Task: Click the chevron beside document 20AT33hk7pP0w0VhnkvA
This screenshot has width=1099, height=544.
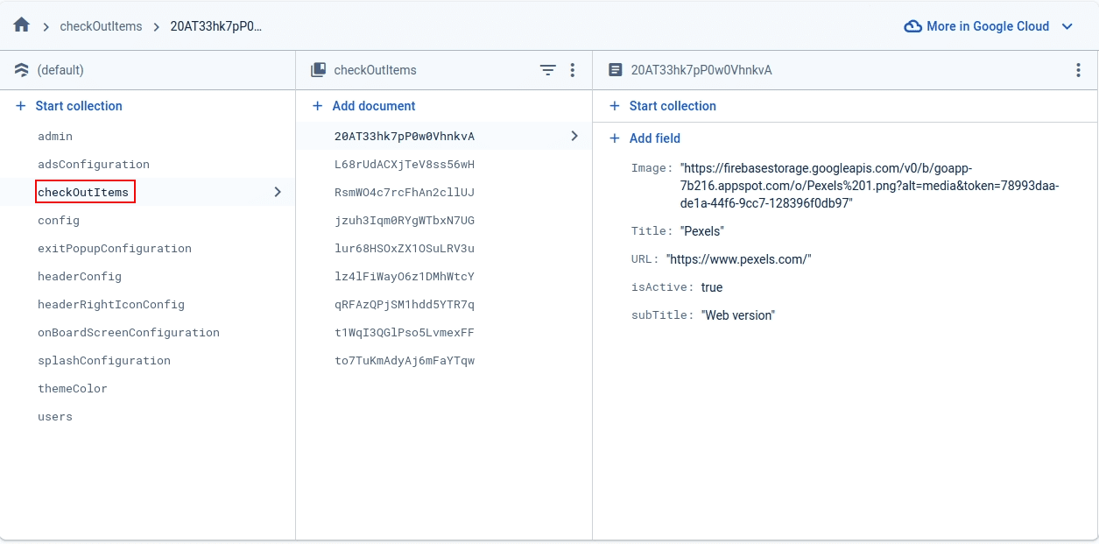Action: pos(574,136)
